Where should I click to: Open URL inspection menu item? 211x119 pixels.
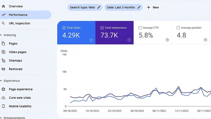(20, 23)
